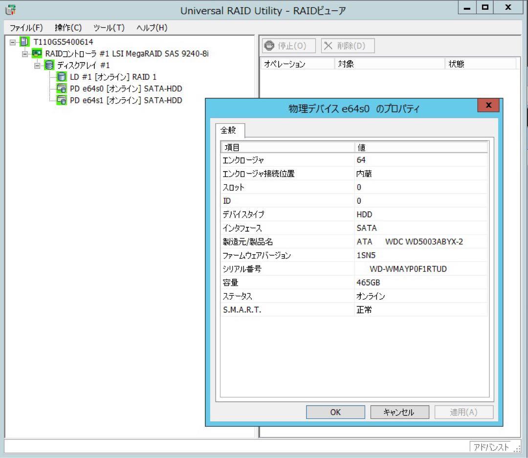This screenshot has width=528, height=458.
Task: Click the 適用(A) apply button
Action: [x=463, y=412]
